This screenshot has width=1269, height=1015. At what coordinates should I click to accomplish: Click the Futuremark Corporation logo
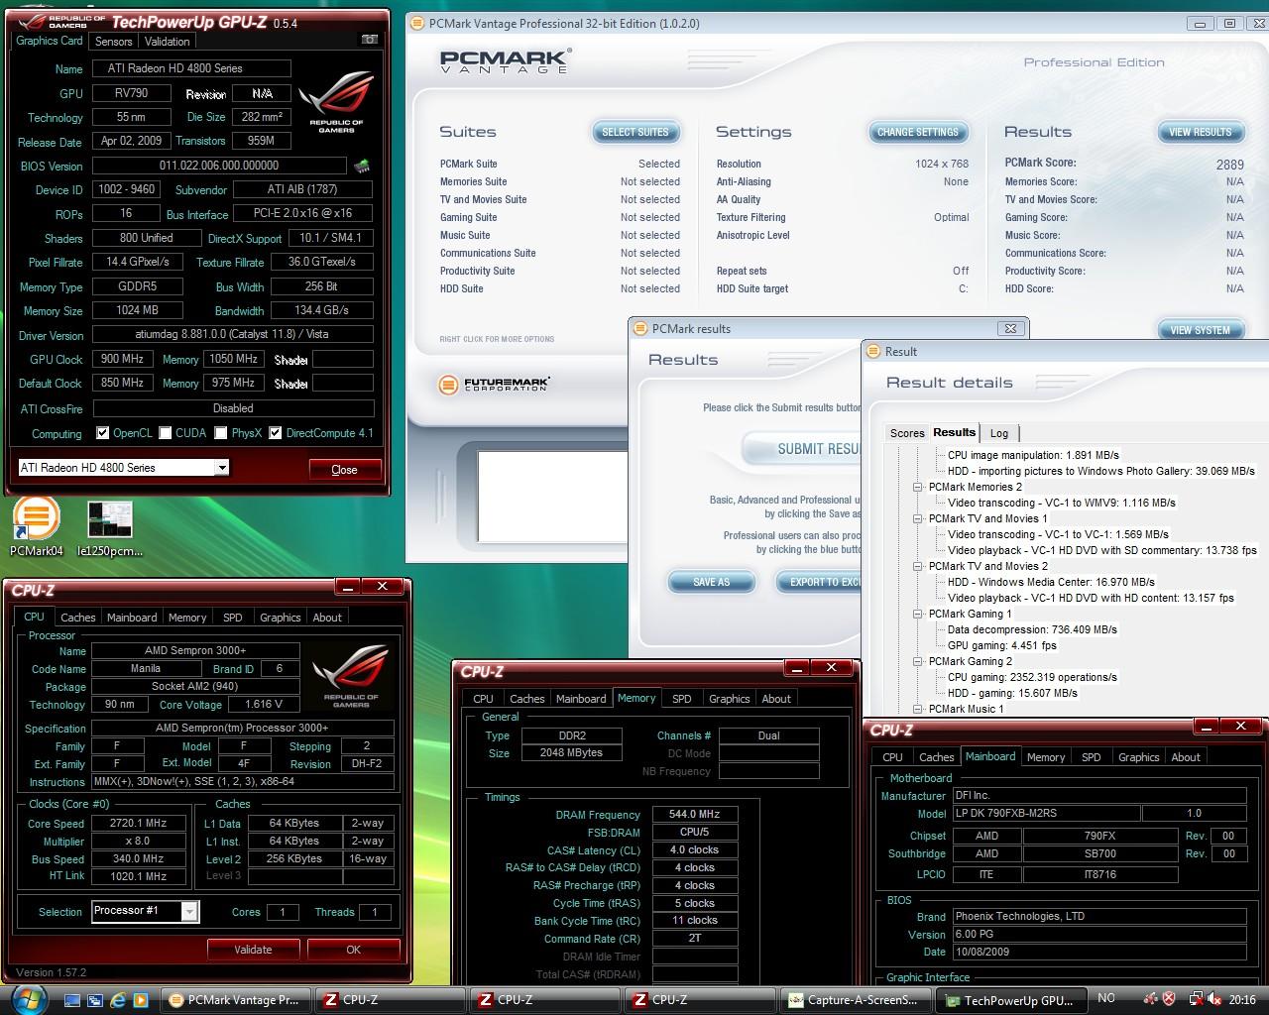[x=494, y=384]
